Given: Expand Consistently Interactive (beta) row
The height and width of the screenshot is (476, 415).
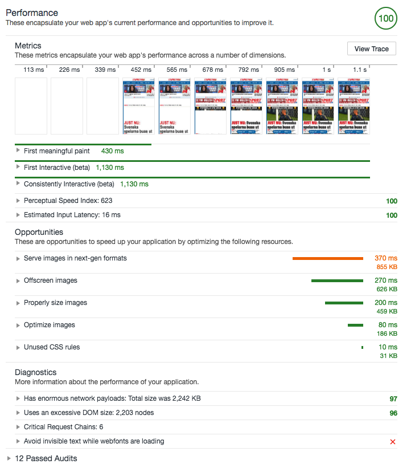Looking at the screenshot, I should pyautogui.click(x=68, y=184).
